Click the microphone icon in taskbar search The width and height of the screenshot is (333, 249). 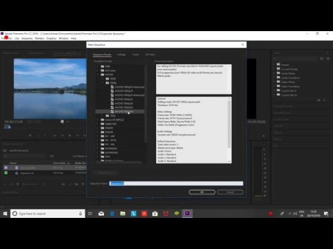(80, 214)
